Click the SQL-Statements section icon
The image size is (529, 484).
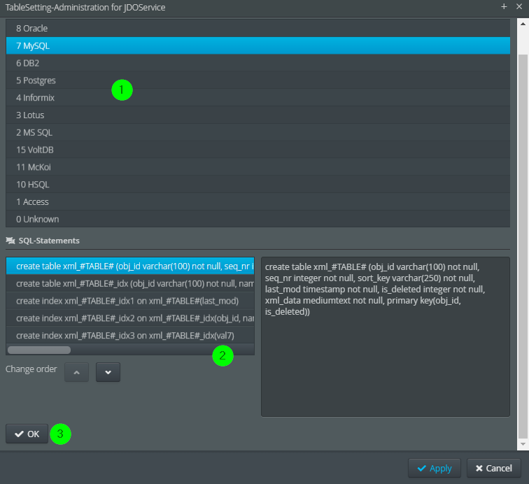pos(10,241)
